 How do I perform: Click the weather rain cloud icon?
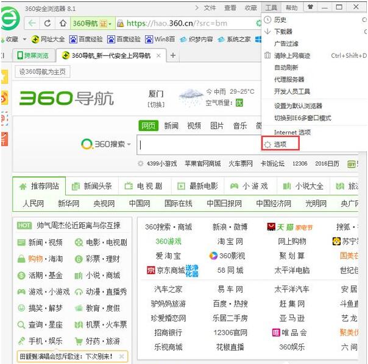(x=191, y=97)
